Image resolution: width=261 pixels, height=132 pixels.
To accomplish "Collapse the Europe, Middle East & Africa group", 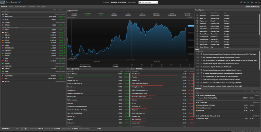I will [x=10, y=28].
